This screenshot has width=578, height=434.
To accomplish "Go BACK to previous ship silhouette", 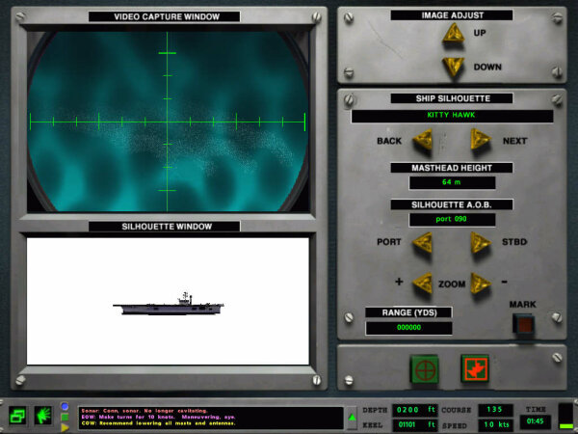I will click(x=422, y=141).
